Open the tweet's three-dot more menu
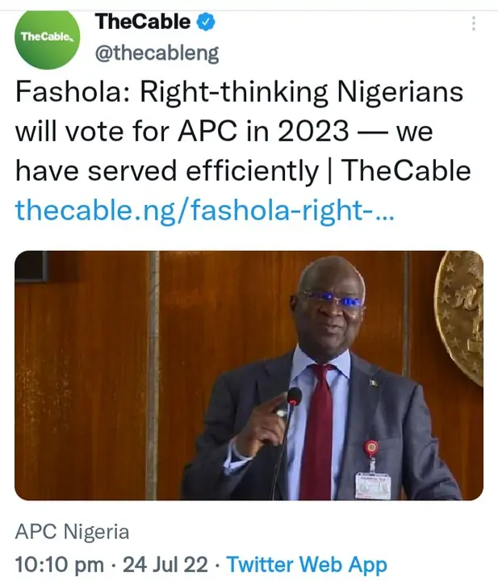This screenshot has height=581, width=498. 474,24
